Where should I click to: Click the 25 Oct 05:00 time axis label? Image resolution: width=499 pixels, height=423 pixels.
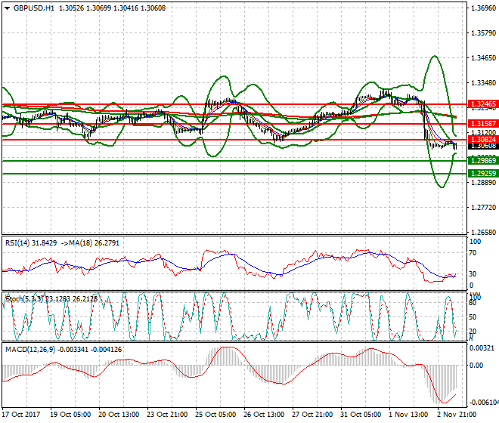[215, 415]
